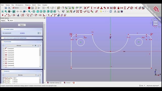This screenshot has width=162, height=91.
Task: Select the Slot drawing tool
Action: [40, 15]
